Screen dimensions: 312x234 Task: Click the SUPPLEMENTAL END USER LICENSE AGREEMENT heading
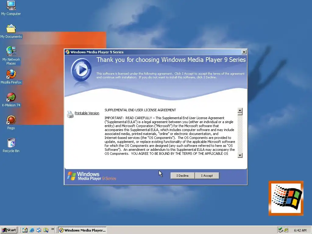[140, 110]
